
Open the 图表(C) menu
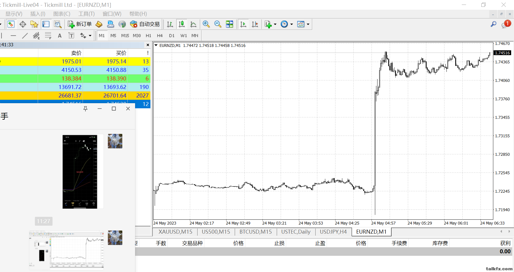click(x=62, y=14)
